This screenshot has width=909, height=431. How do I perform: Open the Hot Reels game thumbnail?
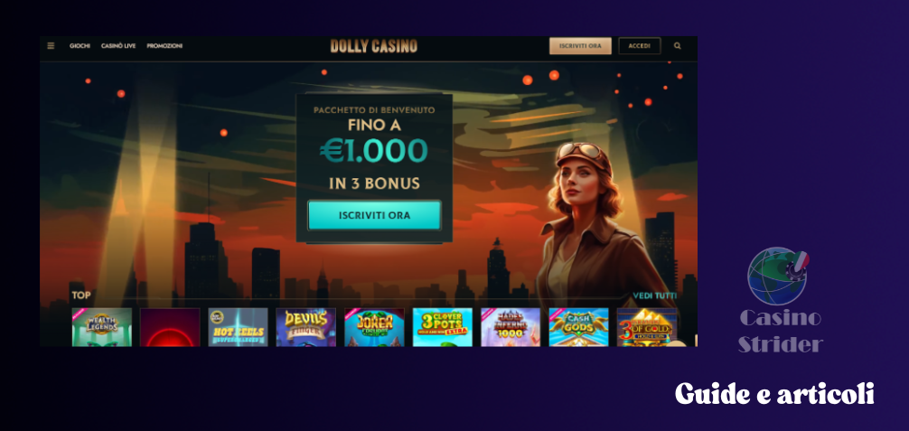pos(239,327)
